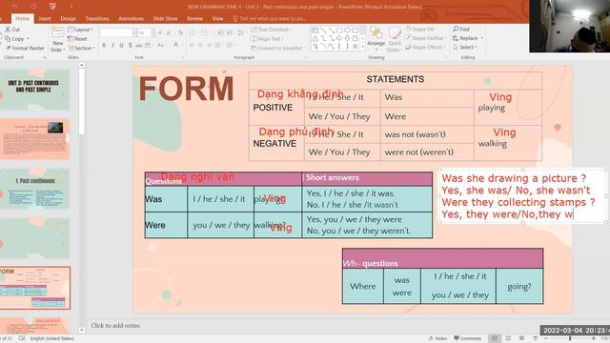Switch to the Design tab
The image size is (610, 343).
click(68, 19)
